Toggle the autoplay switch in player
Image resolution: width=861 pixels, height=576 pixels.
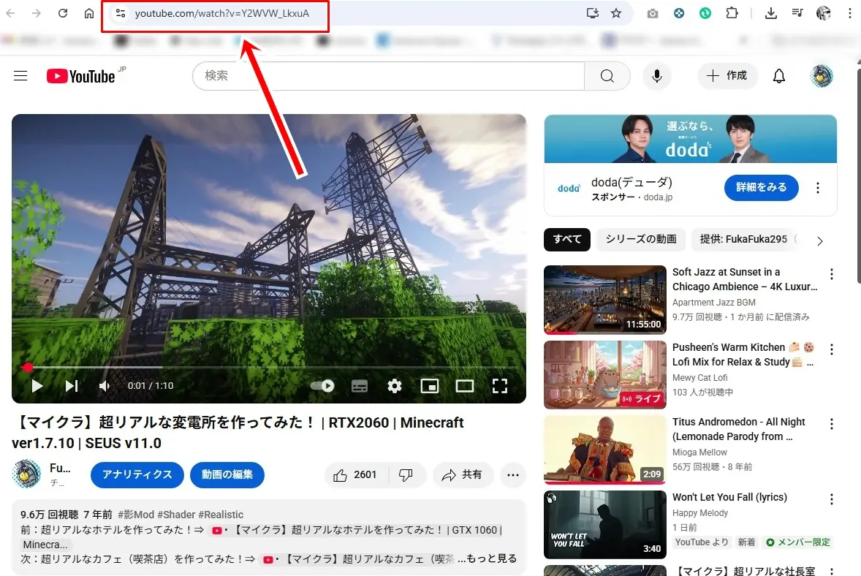[322, 386]
